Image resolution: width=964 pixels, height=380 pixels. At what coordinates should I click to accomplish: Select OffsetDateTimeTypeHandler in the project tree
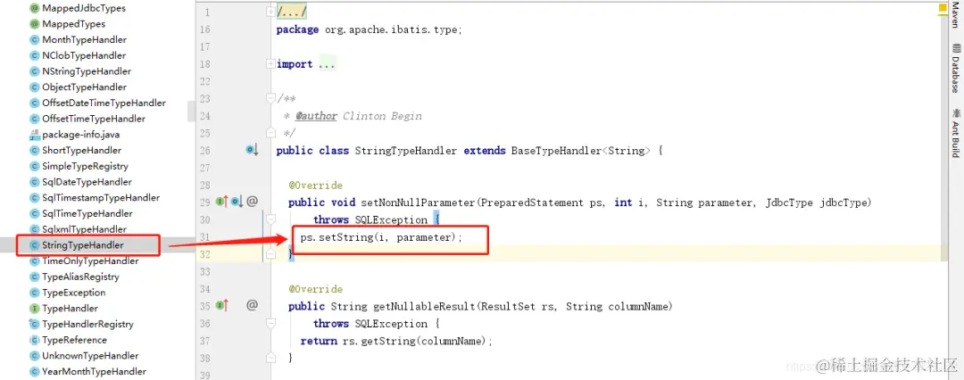(104, 103)
